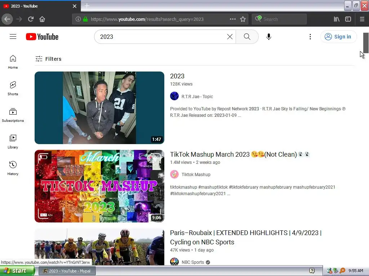Screen dimensions: 369x276
Task: Click the magnifier search button
Action: click(x=247, y=37)
